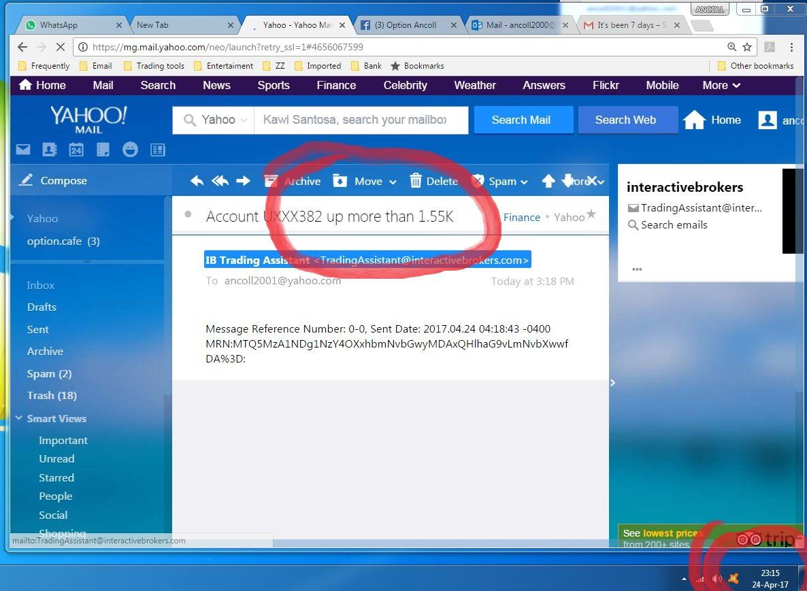This screenshot has height=591, width=807.
Task: Click the network signal tray icon
Action: 700,579
